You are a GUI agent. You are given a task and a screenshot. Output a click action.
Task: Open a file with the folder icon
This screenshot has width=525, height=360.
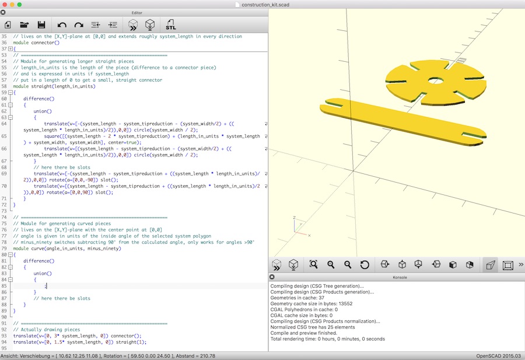pyautogui.click(x=24, y=25)
